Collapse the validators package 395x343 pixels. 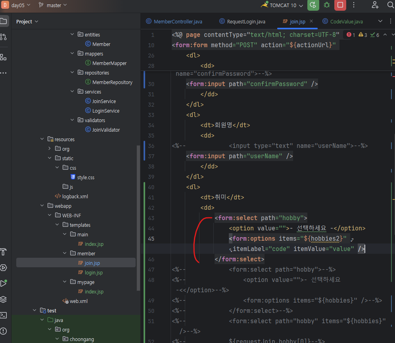click(72, 120)
